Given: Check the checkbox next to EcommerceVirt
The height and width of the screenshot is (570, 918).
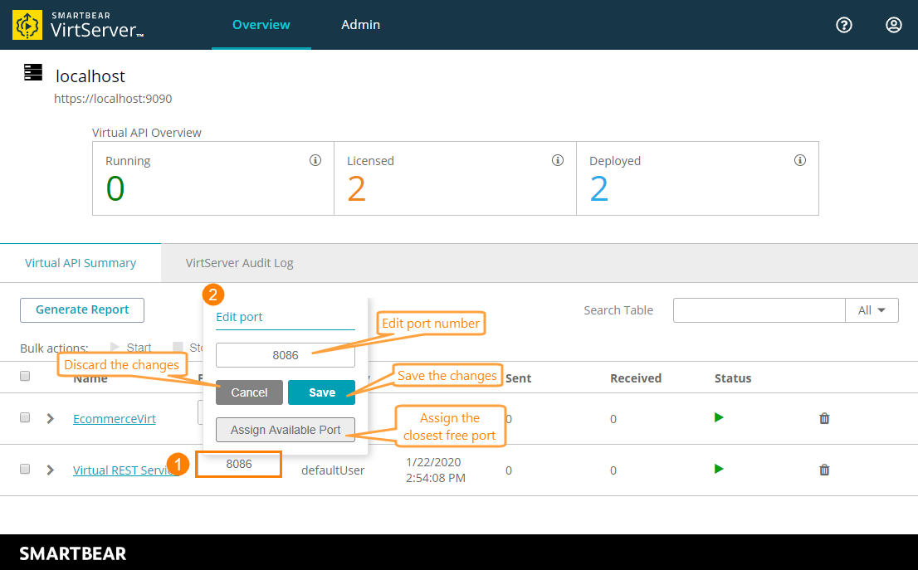Looking at the screenshot, I should (x=25, y=418).
